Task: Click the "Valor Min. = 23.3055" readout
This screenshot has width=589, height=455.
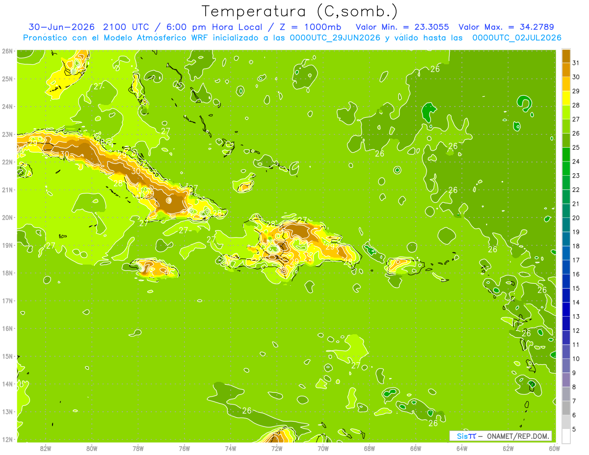Action: pyautogui.click(x=402, y=27)
